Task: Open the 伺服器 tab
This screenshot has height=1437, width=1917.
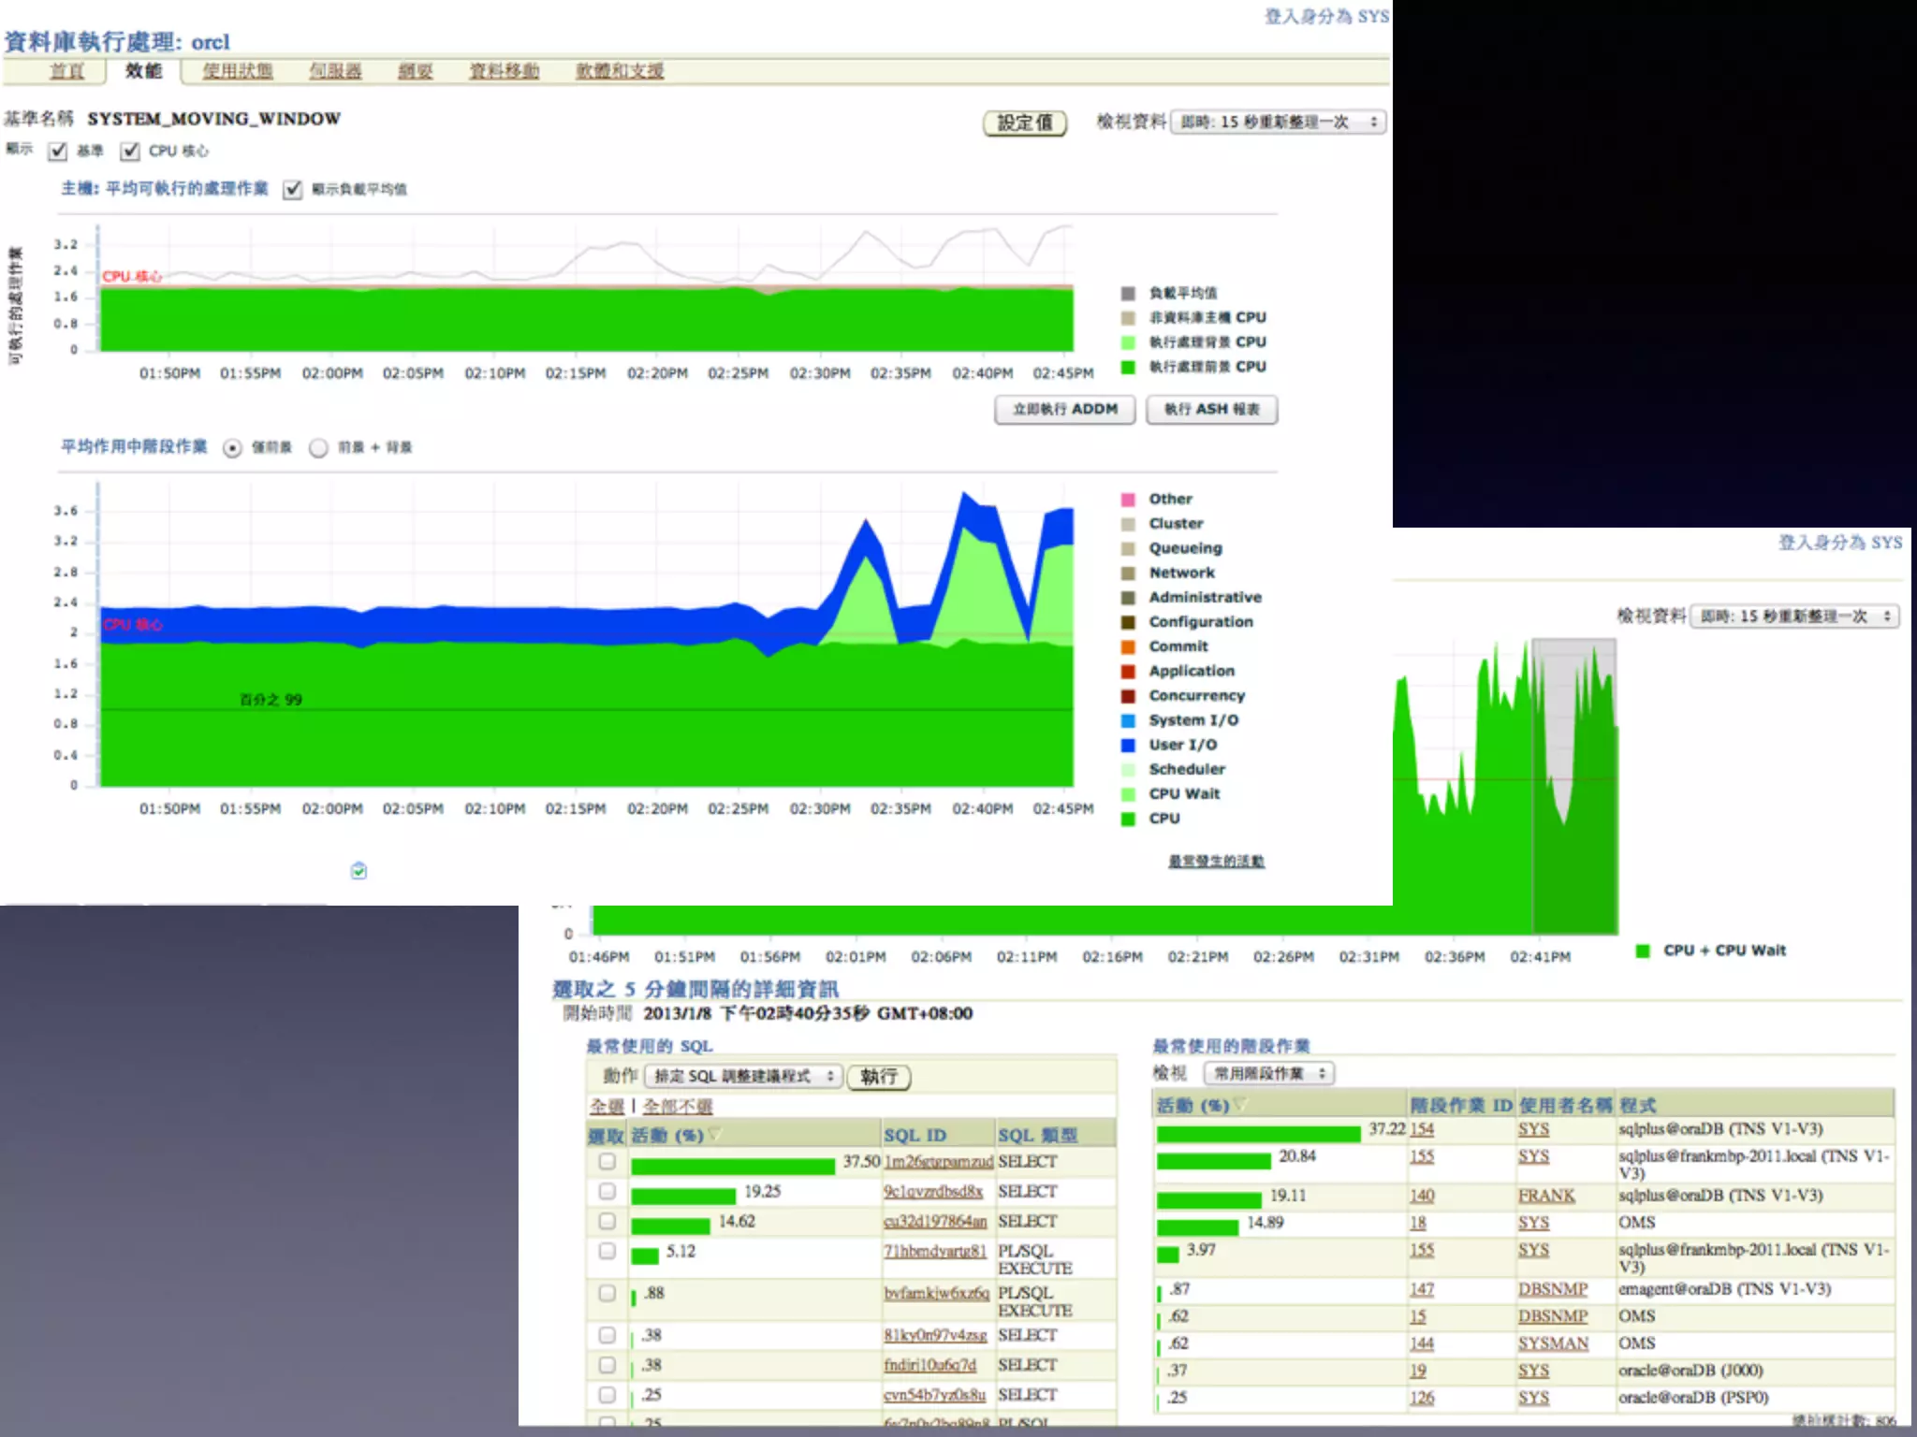Action: pos(335,71)
